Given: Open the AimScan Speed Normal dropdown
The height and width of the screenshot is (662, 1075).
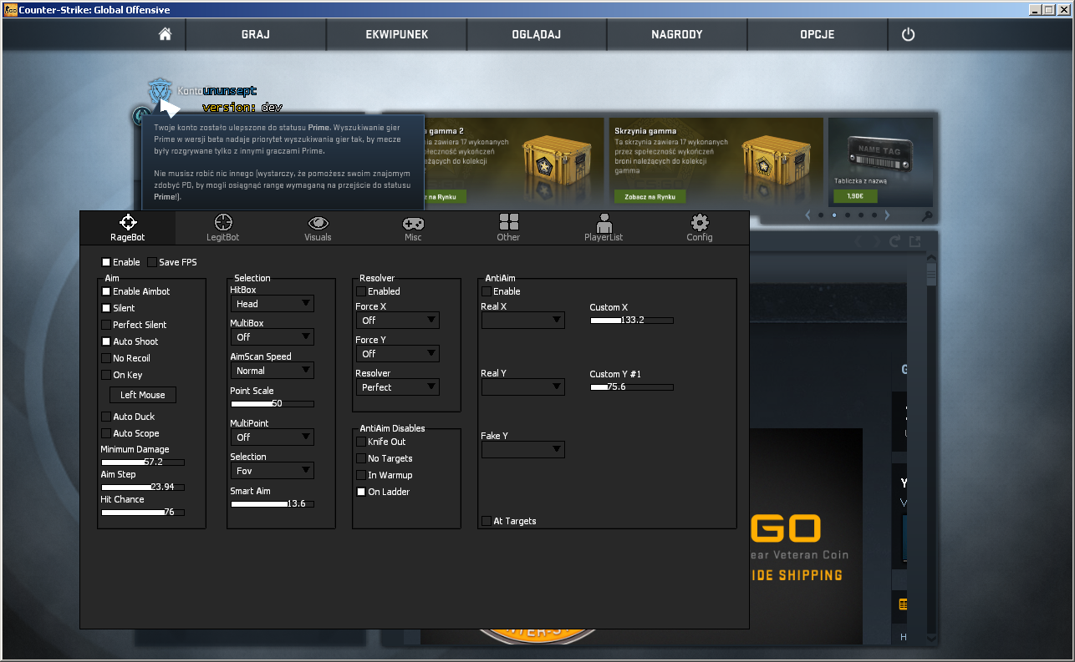Looking at the screenshot, I should (272, 371).
